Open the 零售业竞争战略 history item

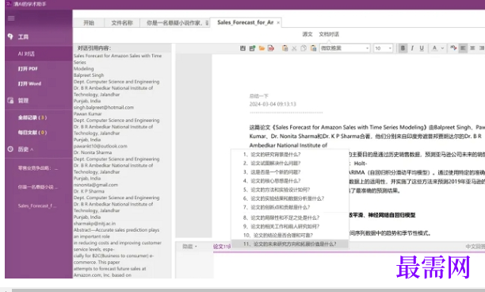tap(39, 168)
